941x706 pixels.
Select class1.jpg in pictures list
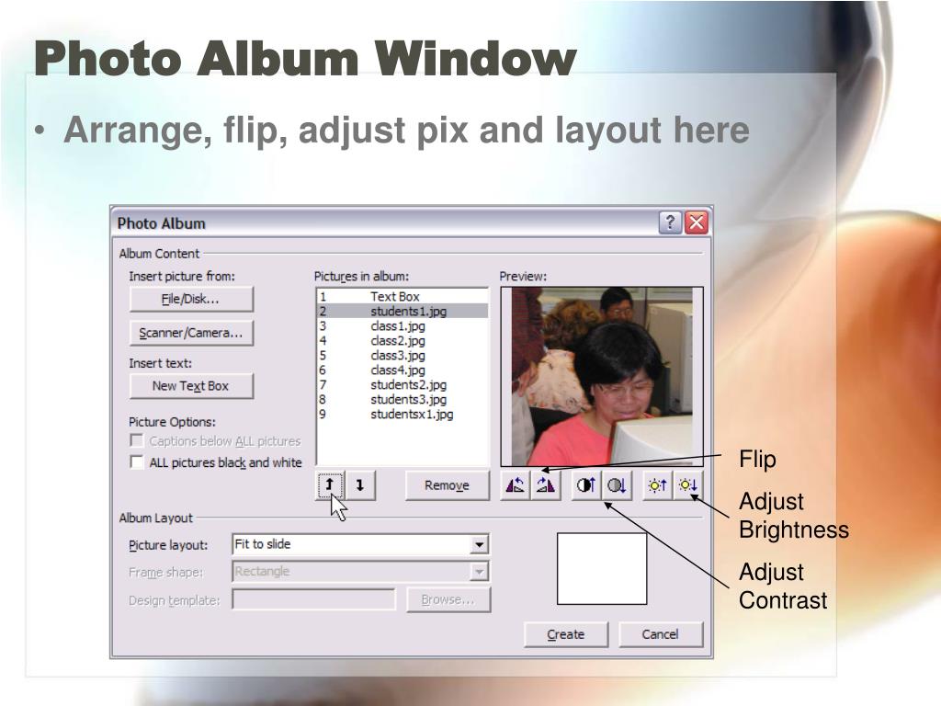(402, 326)
